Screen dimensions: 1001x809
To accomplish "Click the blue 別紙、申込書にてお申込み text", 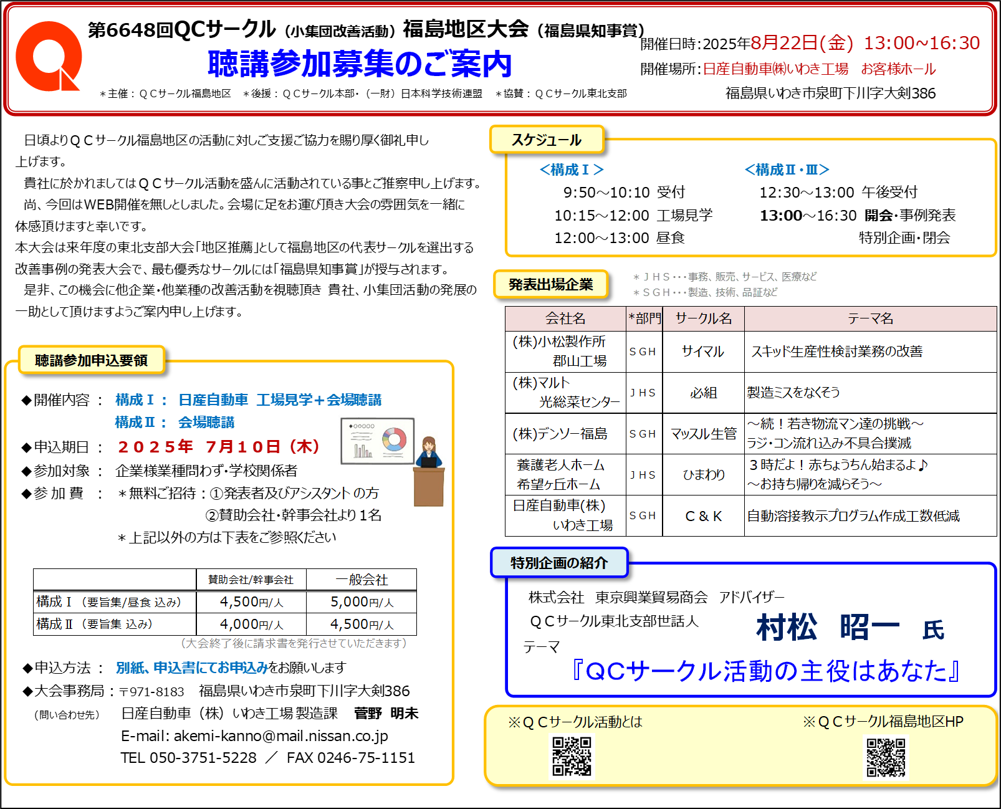I will [x=192, y=668].
